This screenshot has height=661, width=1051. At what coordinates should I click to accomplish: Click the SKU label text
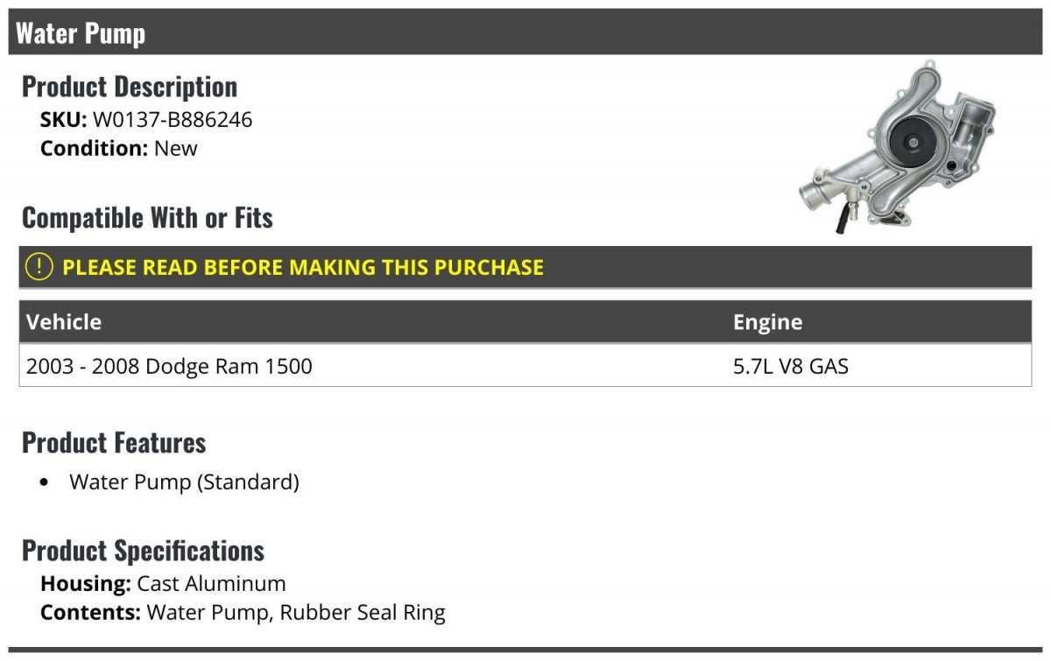click(x=64, y=119)
